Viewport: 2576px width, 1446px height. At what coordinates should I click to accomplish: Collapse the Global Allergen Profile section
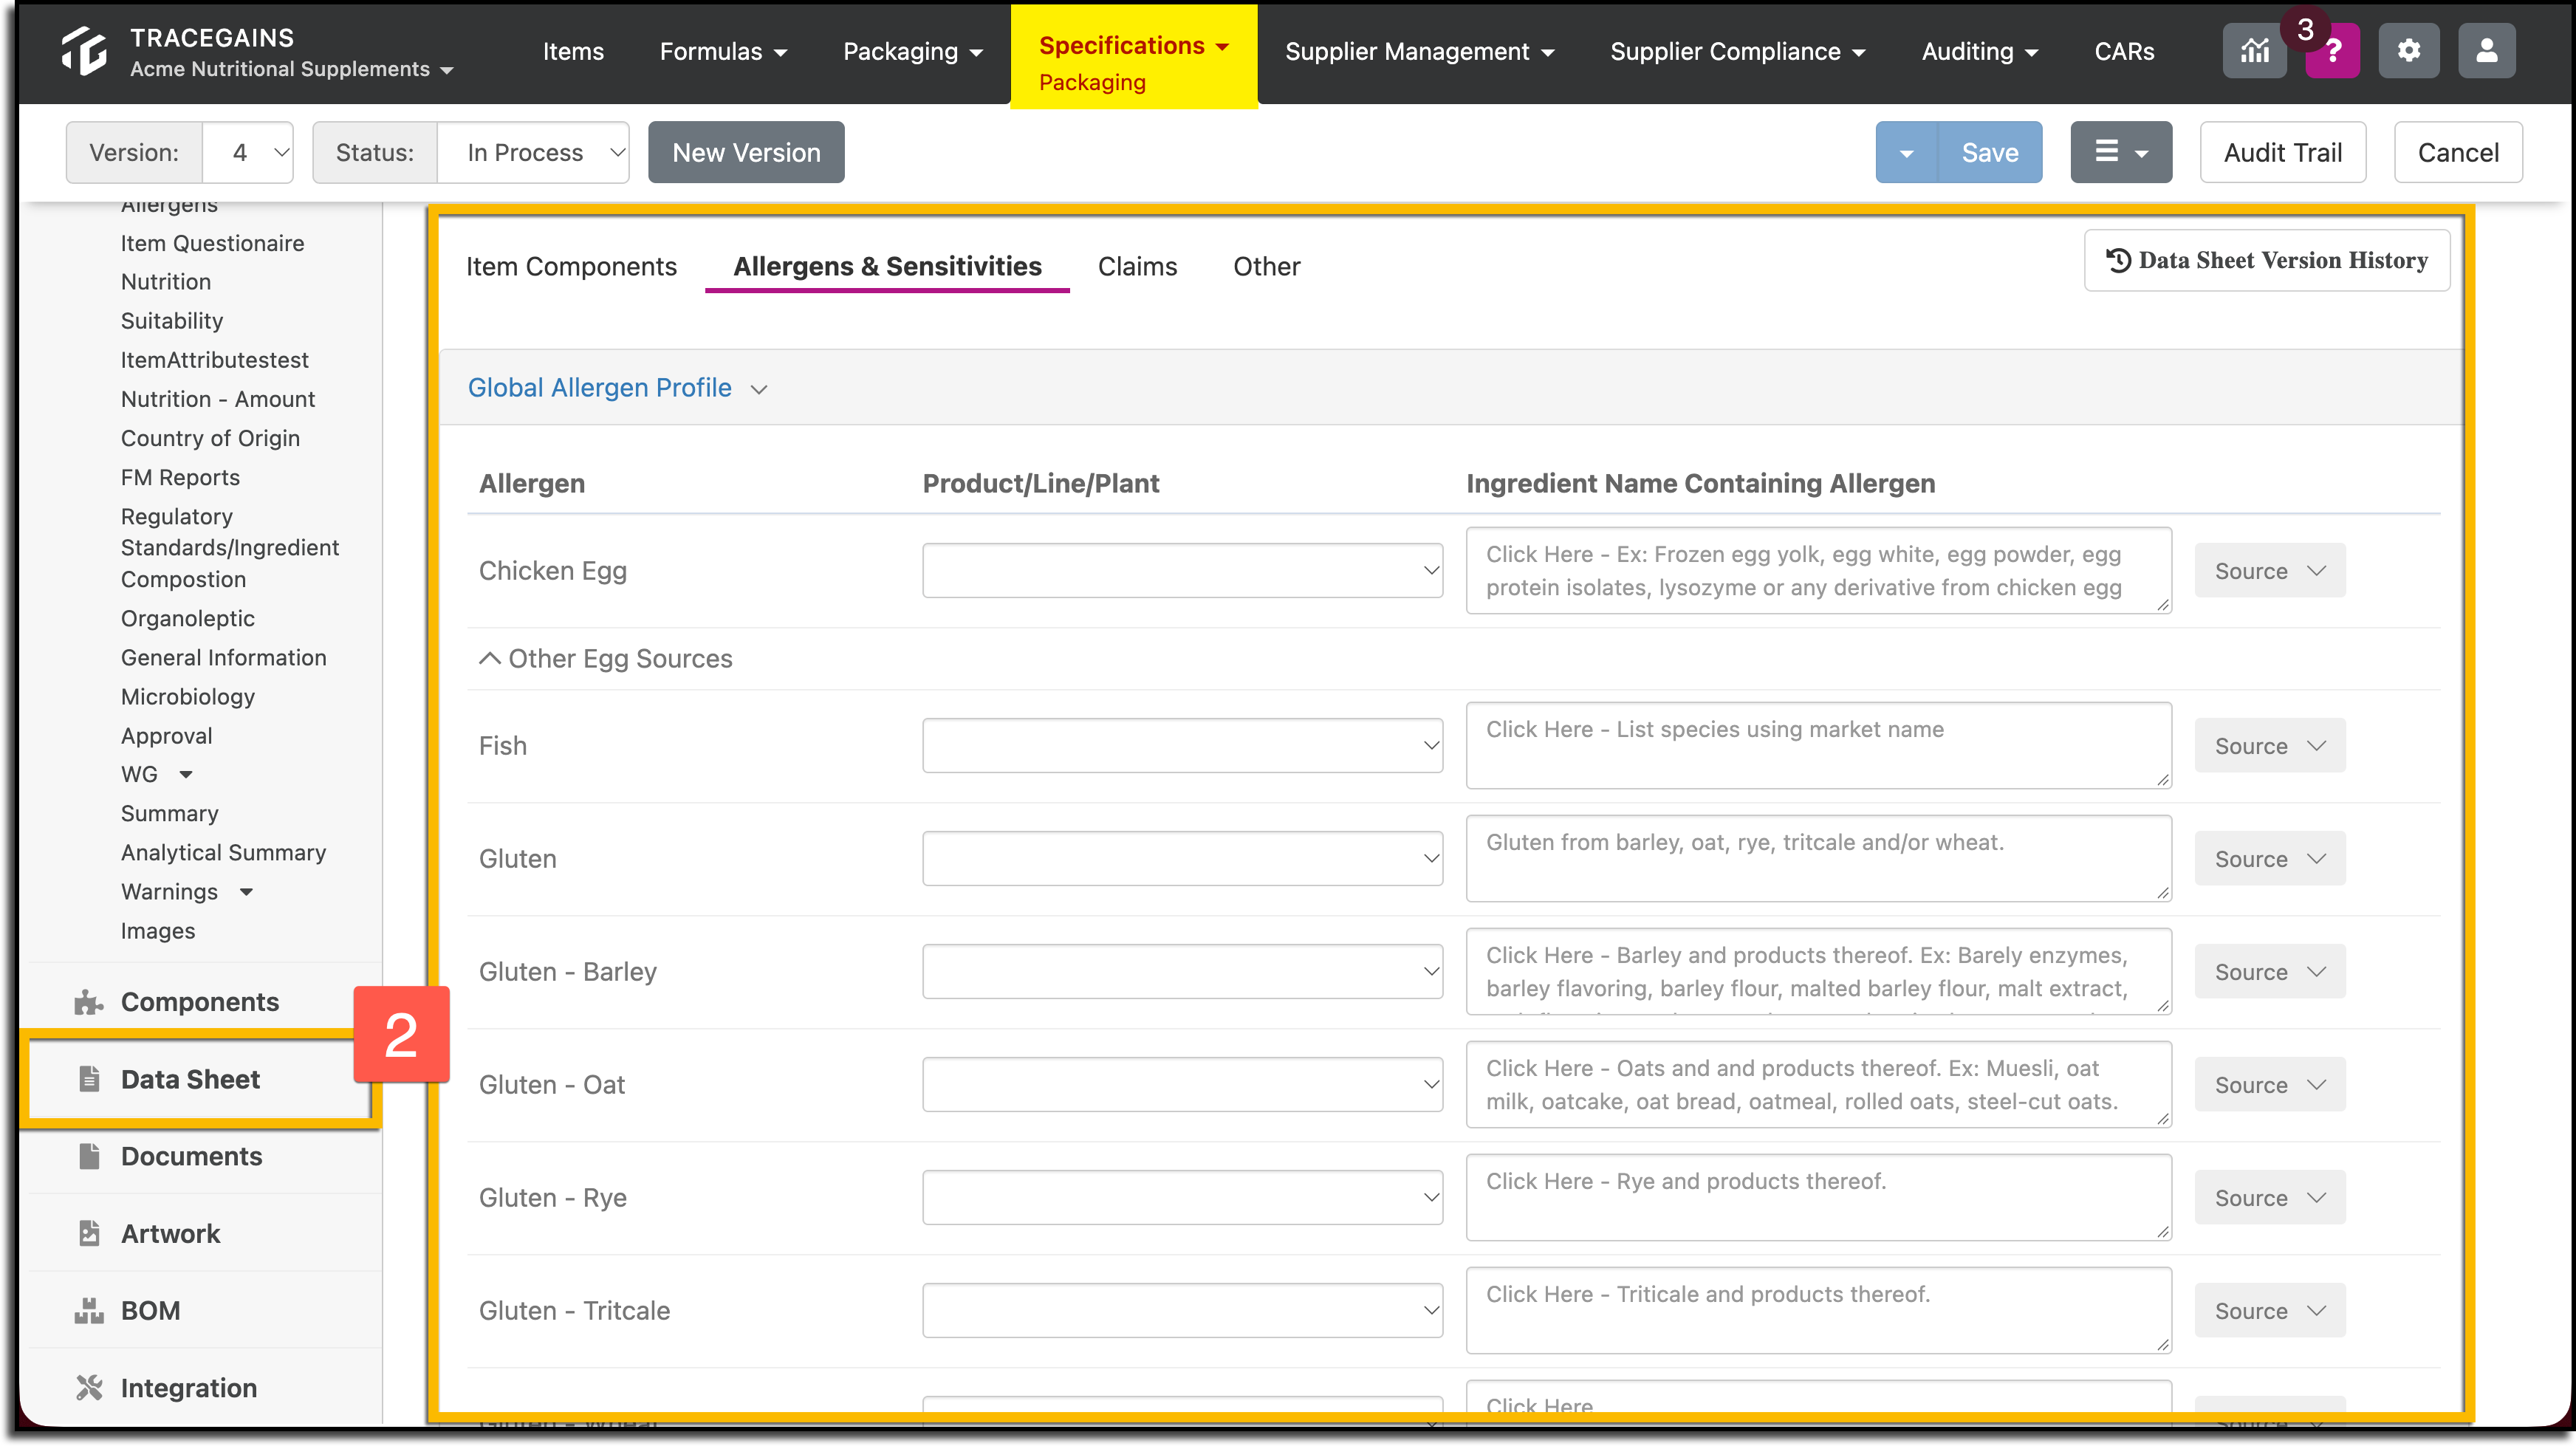point(617,388)
